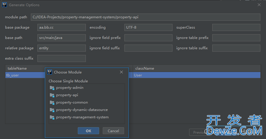Image resolution: width=266 pixels, height=139 pixels.
Task: Click the className column header
Action: tap(197, 68)
